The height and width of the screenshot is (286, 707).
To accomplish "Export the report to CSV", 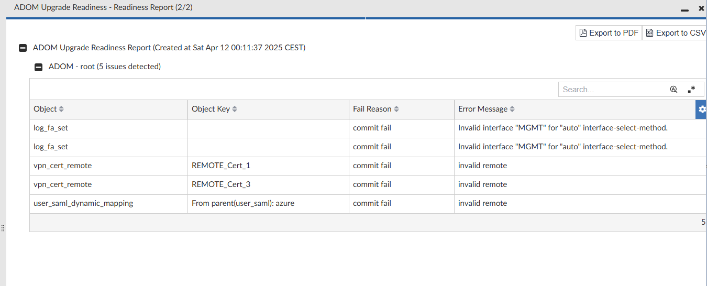I will [675, 33].
